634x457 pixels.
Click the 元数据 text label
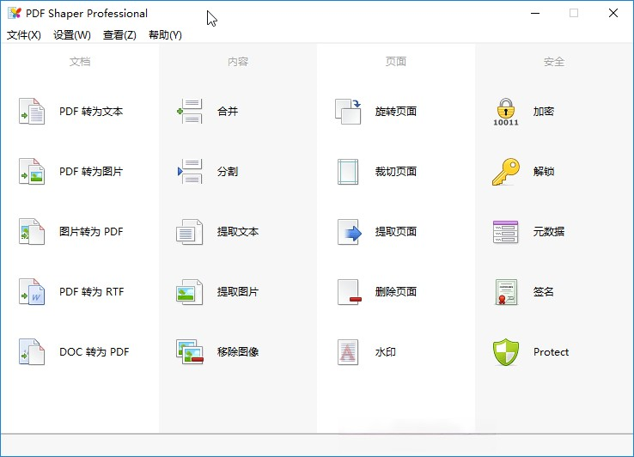pyautogui.click(x=549, y=232)
